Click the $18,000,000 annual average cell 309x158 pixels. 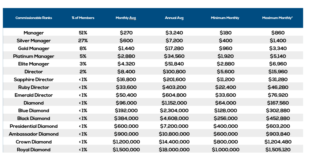(174, 150)
